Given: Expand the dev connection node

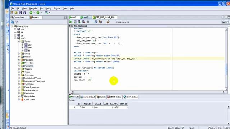Looking at the screenshot, I should (x=15, y=29).
